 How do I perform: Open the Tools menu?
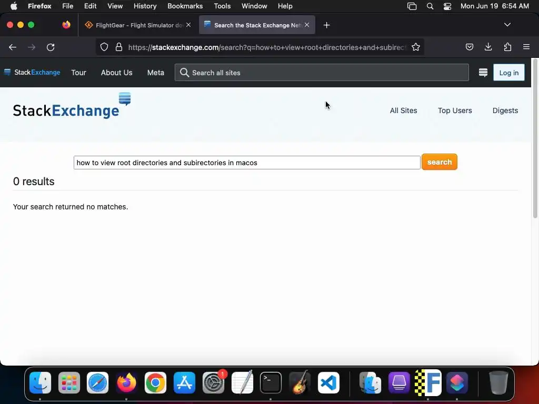click(x=222, y=6)
